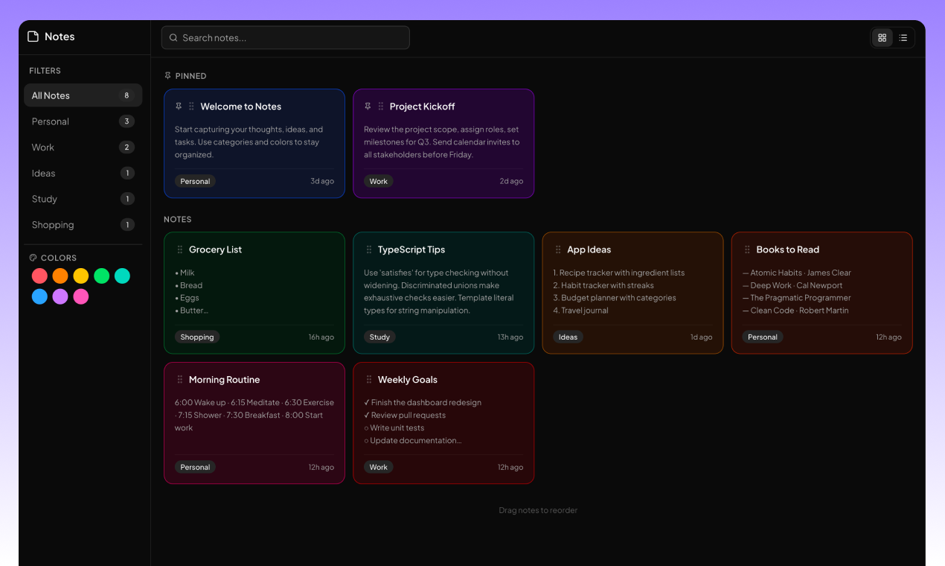
Task: Click the Personal badge on Morning Routine
Action: [x=195, y=467]
